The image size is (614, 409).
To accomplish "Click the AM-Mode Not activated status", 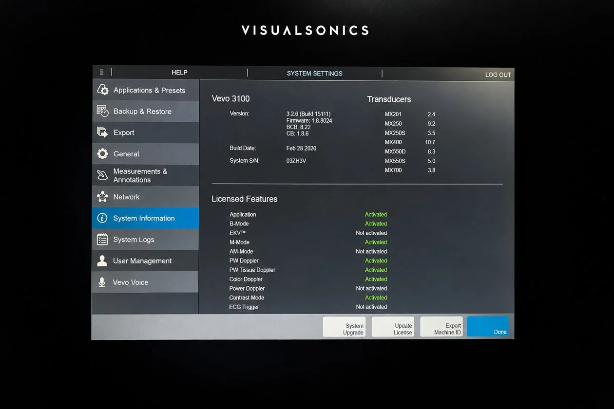I will pyautogui.click(x=371, y=252).
